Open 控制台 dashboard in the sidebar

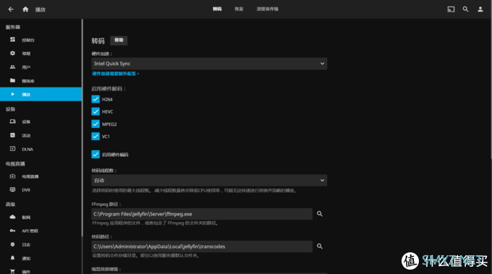[41, 40]
